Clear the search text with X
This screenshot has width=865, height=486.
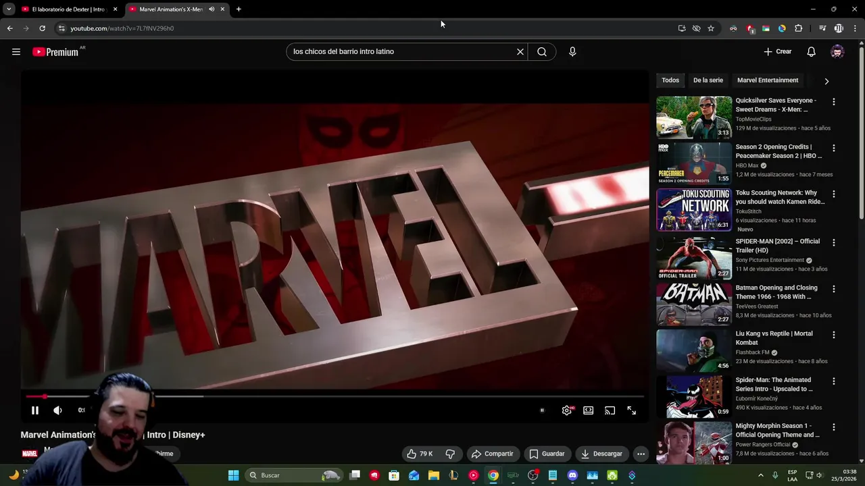click(x=520, y=51)
